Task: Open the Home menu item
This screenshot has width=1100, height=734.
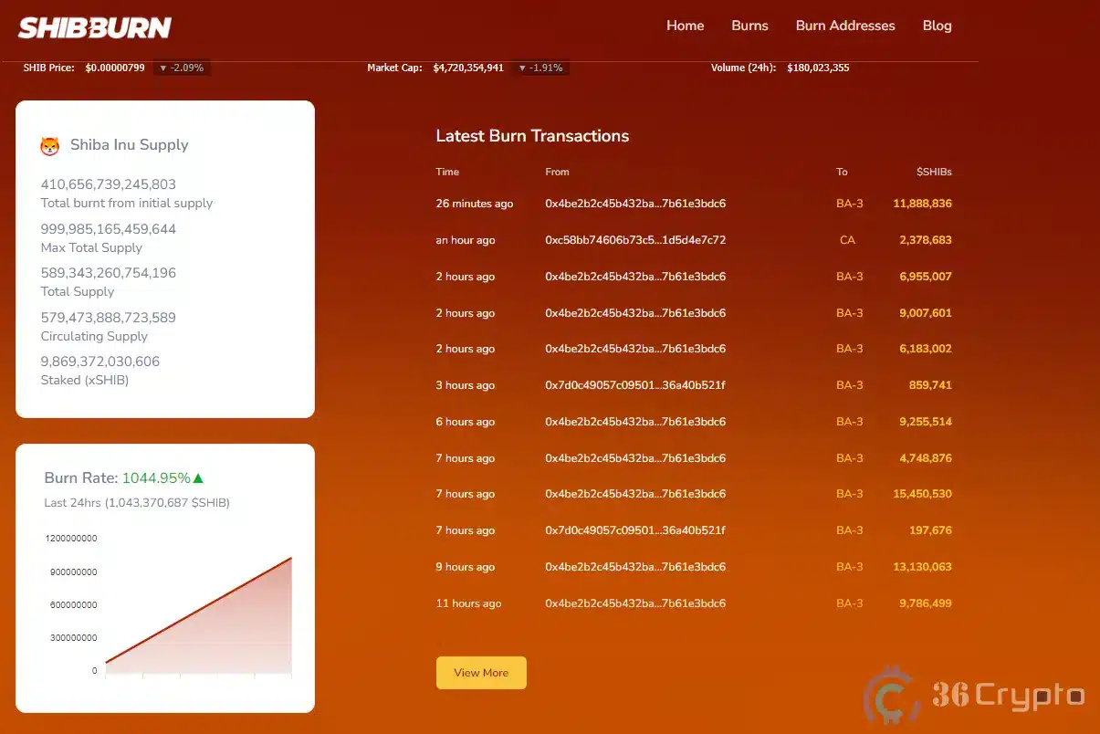Action: point(685,26)
